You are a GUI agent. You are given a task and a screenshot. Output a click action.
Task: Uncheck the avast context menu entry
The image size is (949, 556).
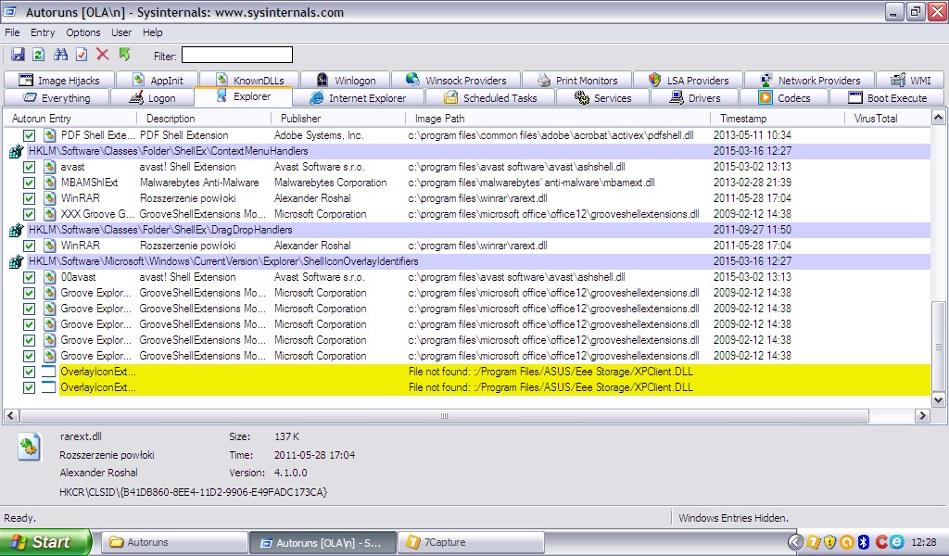coord(29,167)
